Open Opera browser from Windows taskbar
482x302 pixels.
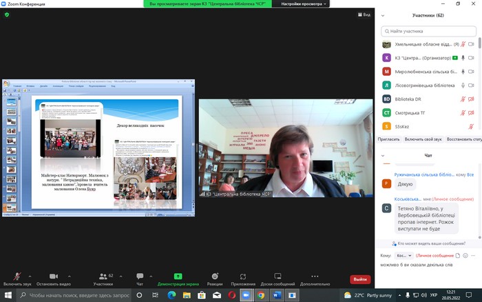pos(231,295)
